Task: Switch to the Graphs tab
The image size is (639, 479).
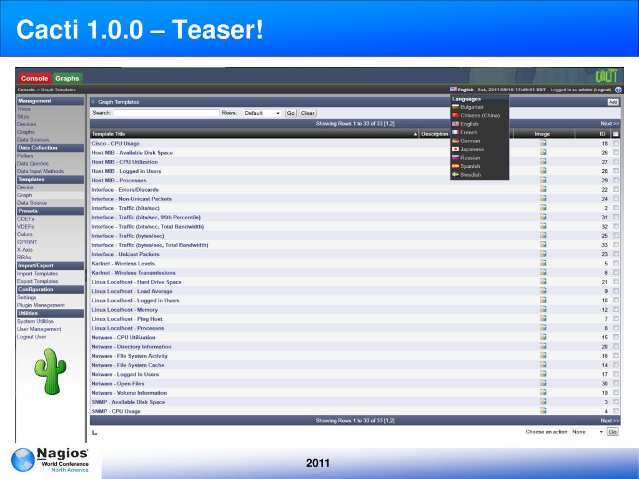Action: [67, 78]
